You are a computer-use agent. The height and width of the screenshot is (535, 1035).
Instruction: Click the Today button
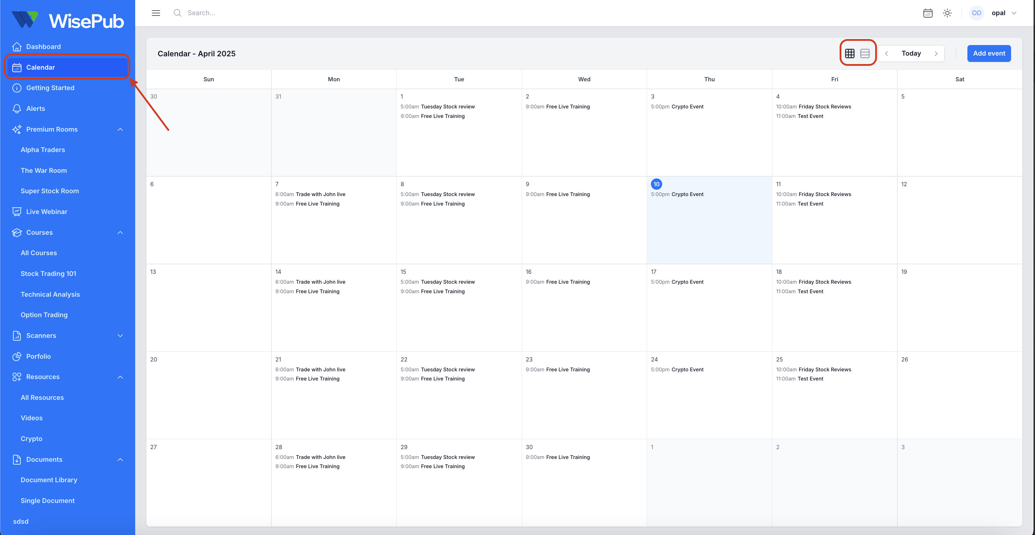[x=911, y=53]
